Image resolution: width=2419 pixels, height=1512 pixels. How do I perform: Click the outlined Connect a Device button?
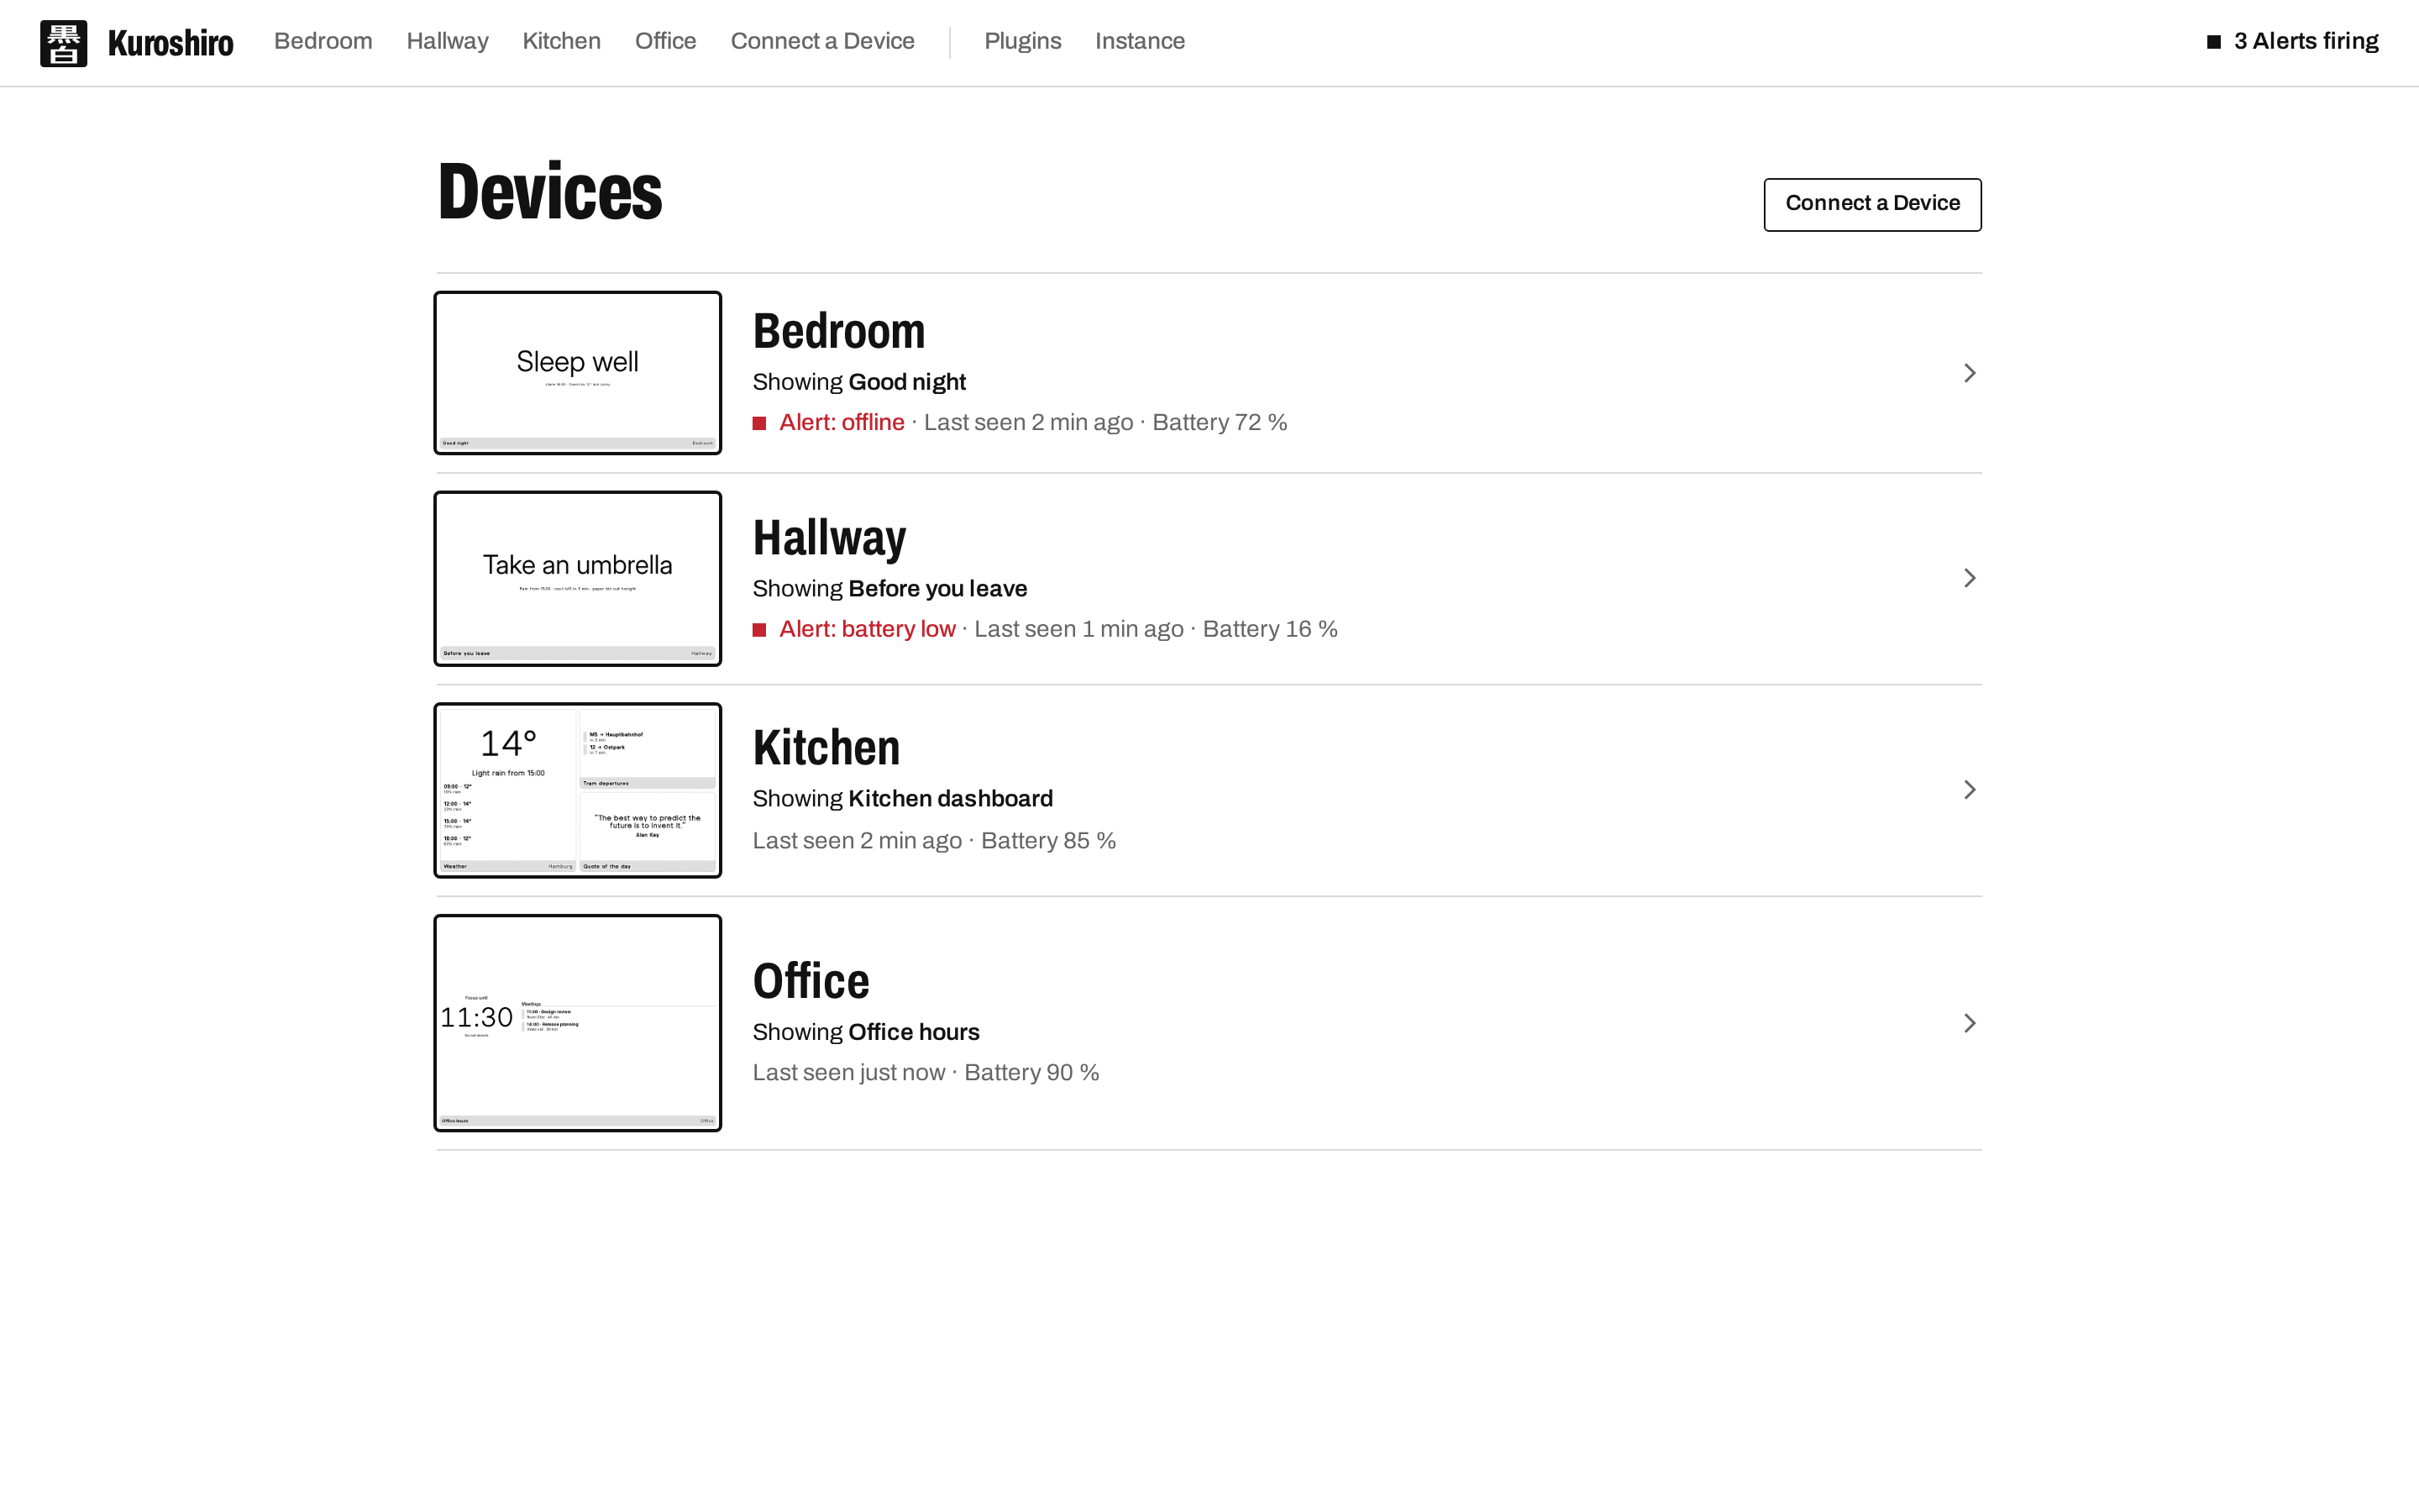click(x=1872, y=204)
